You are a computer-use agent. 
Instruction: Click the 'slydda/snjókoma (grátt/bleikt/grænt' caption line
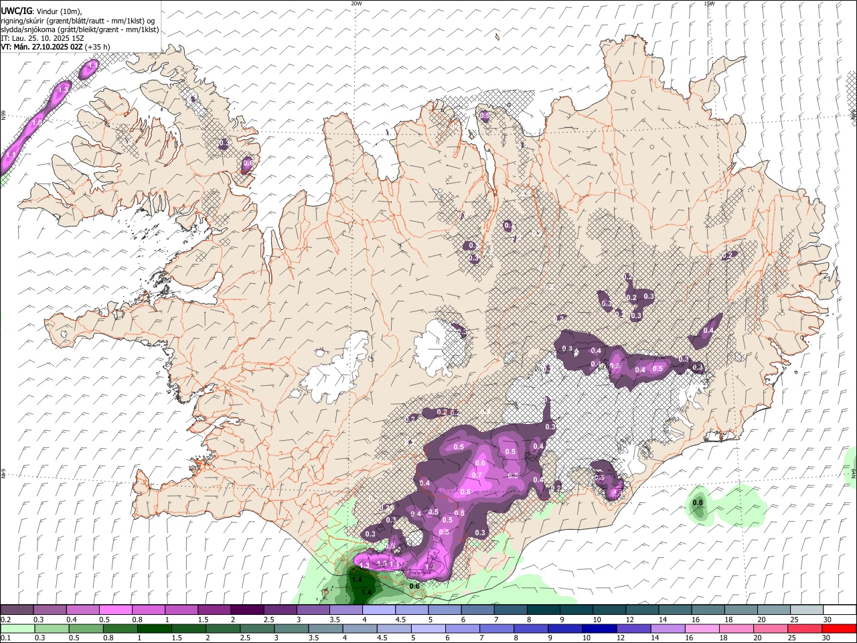80,29
